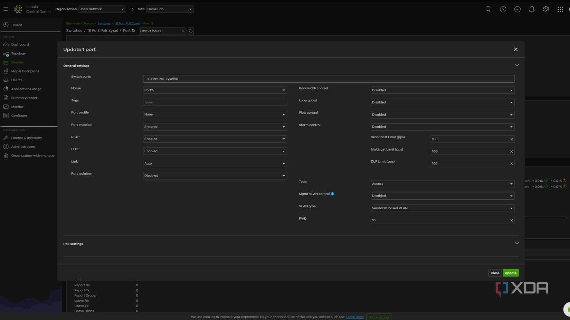The width and height of the screenshot is (570, 320).
Task: Open the Clients sidebar item
Action: click(x=17, y=80)
